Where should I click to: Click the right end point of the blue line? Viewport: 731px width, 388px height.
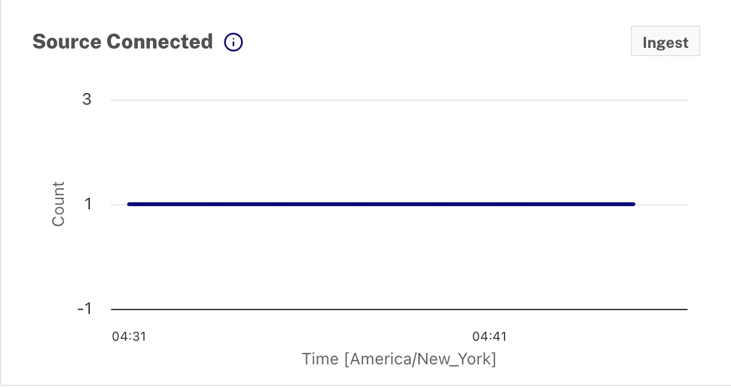[x=633, y=204]
